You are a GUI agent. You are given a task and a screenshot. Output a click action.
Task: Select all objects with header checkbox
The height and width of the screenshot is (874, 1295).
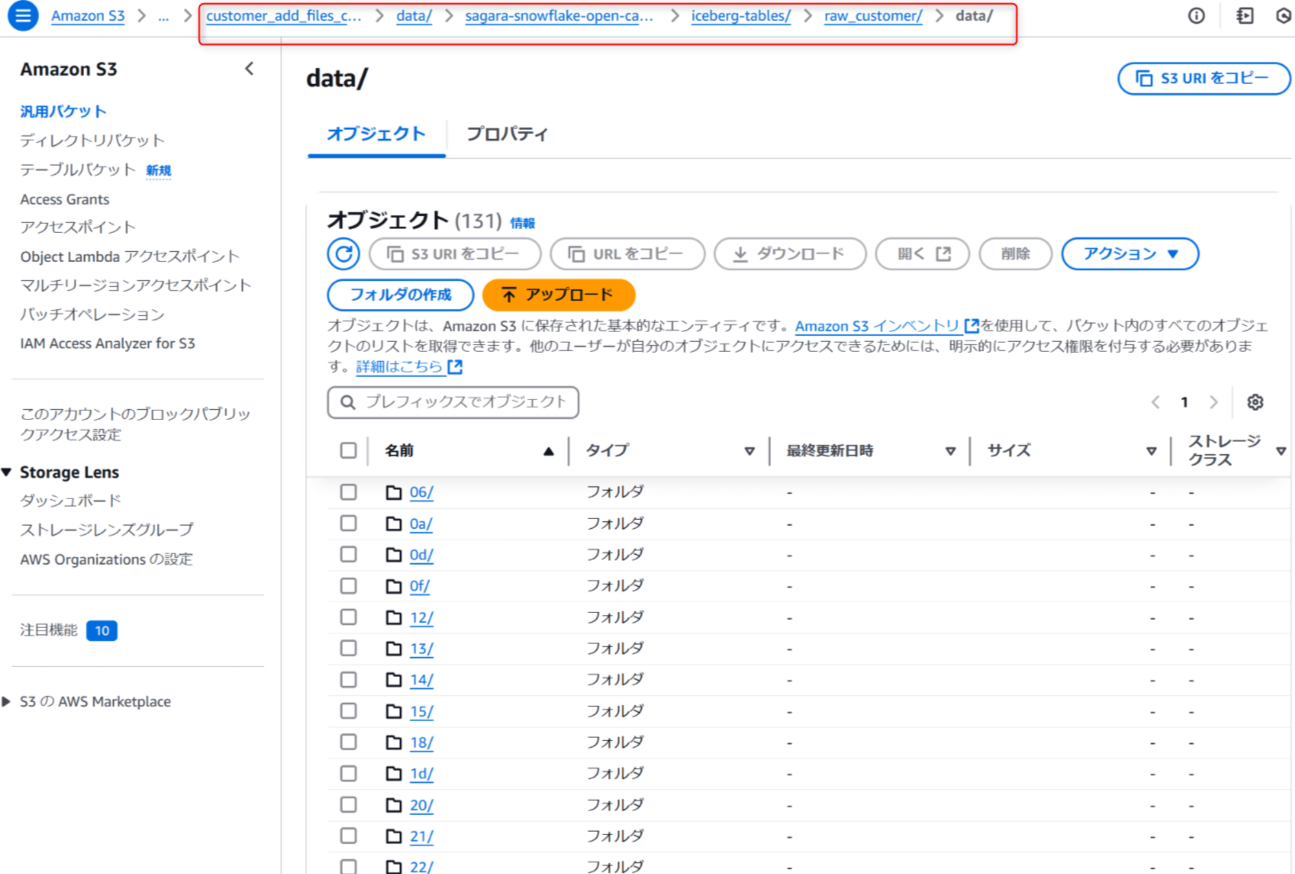point(348,451)
